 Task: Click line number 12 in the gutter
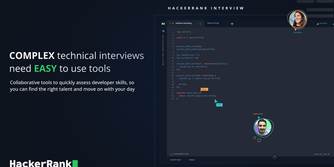(173, 64)
